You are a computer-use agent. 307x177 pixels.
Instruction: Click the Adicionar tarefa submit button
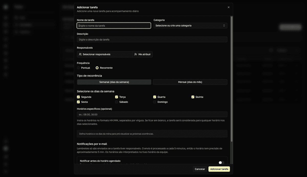(x=219, y=169)
